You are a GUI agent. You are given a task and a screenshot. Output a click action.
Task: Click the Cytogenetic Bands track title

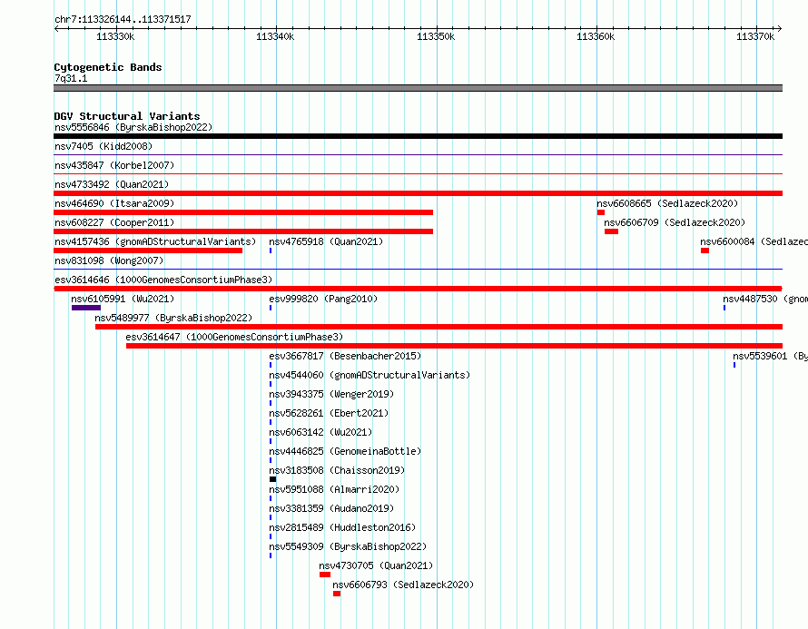108,67
